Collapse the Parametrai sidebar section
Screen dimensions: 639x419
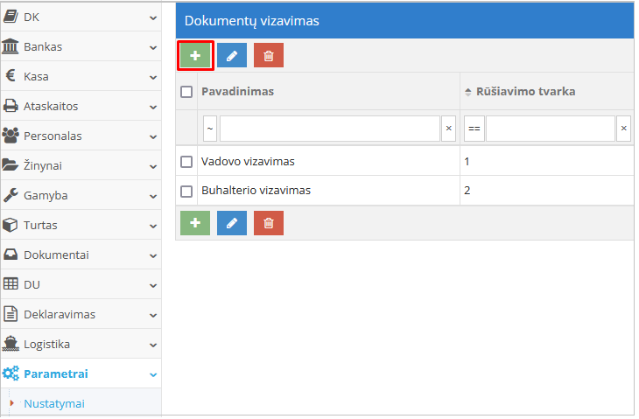click(81, 374)
